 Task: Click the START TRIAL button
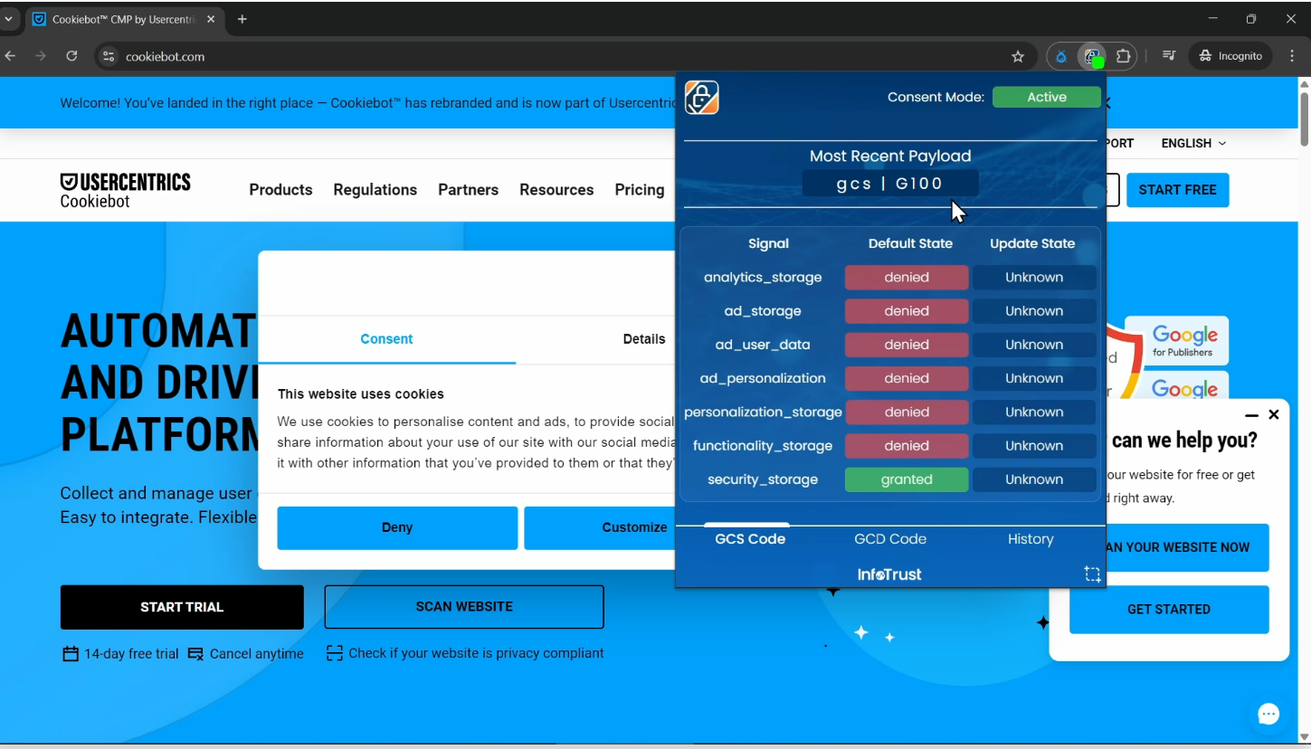(x=182, y=607)
